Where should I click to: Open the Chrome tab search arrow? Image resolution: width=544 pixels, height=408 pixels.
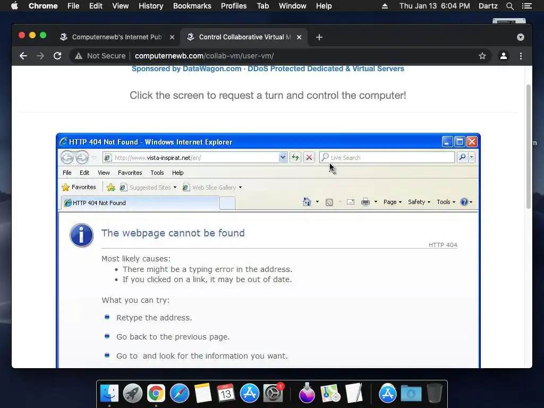(521, 37)
